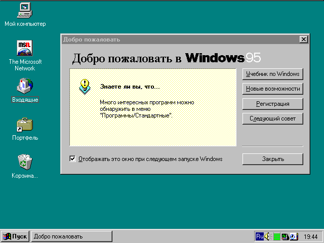The height and width of the screenshot is (243, 324).
Task: Click the Добро пожаловать taskbar button
Action: (72, 236)
